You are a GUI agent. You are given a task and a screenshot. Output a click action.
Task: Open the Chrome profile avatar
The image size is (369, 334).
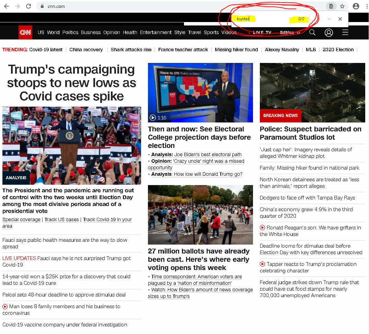pyautogui.click(x=356, y=6)
